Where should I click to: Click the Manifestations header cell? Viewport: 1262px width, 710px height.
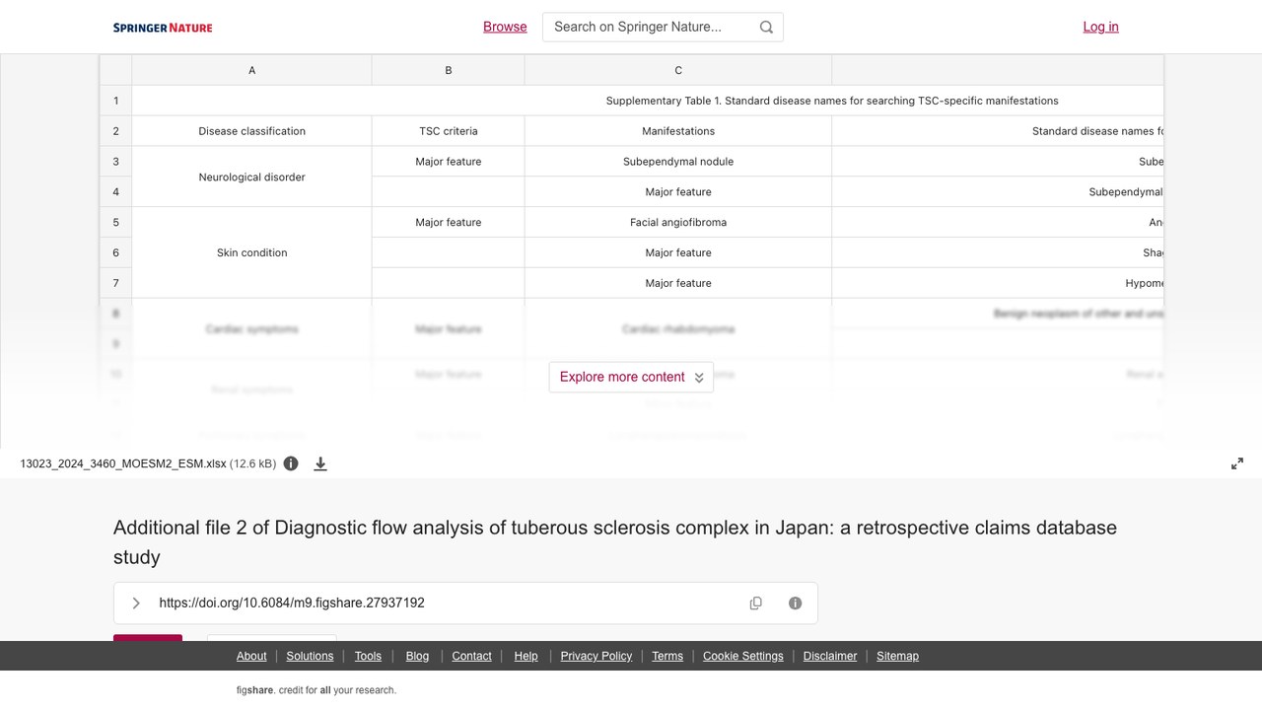click(x=678, y=131)
